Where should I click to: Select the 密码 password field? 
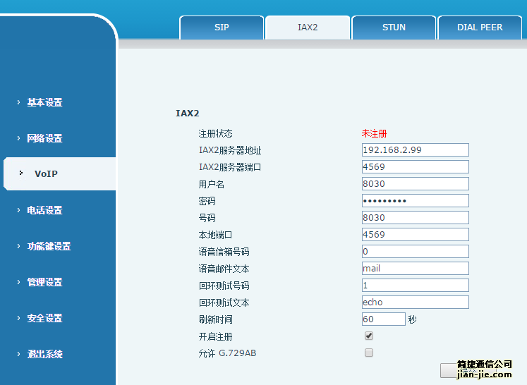pos(415,201)
